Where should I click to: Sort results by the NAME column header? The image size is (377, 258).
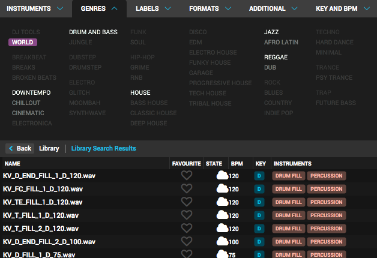[13, 164]
